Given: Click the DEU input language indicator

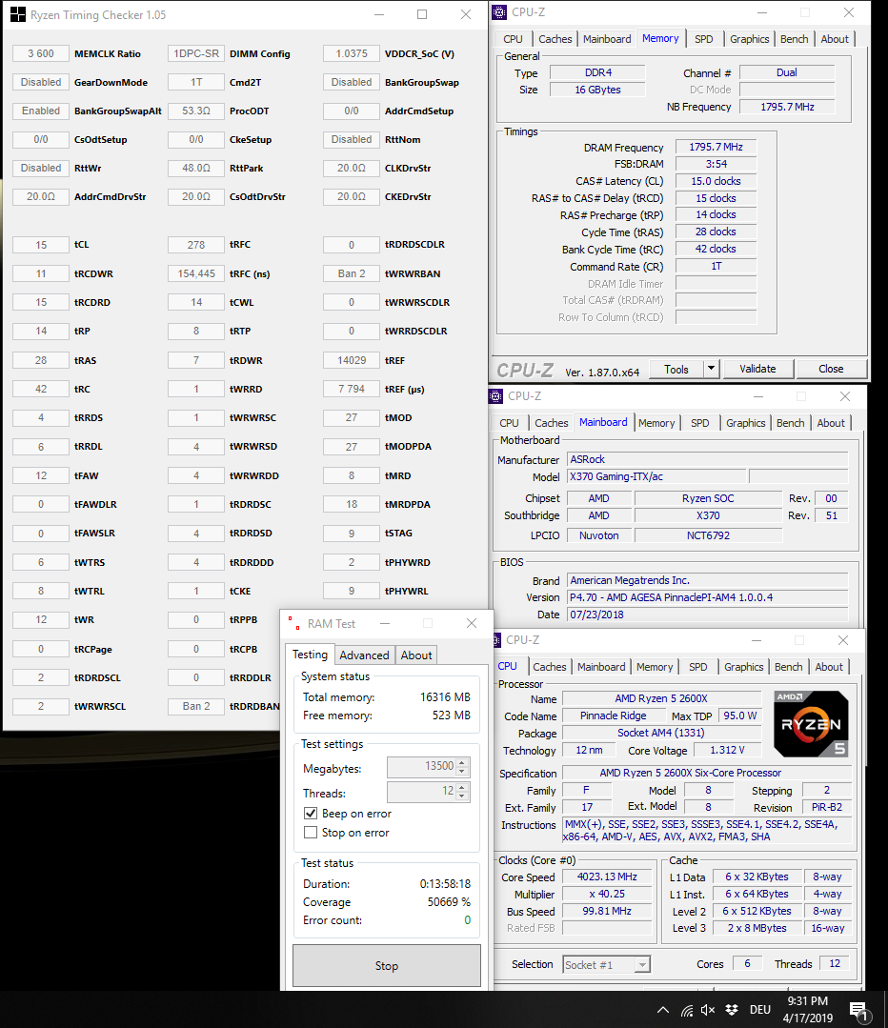Looking at the screenshot, I should coord(760,1010).
